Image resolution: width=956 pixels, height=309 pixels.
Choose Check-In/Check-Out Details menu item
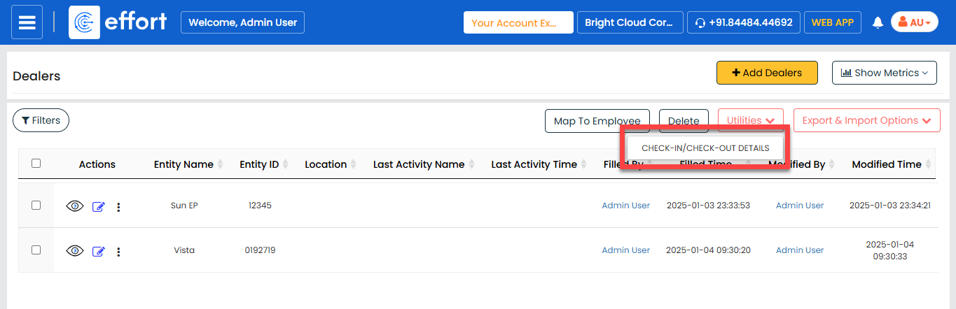pos(705,148)
